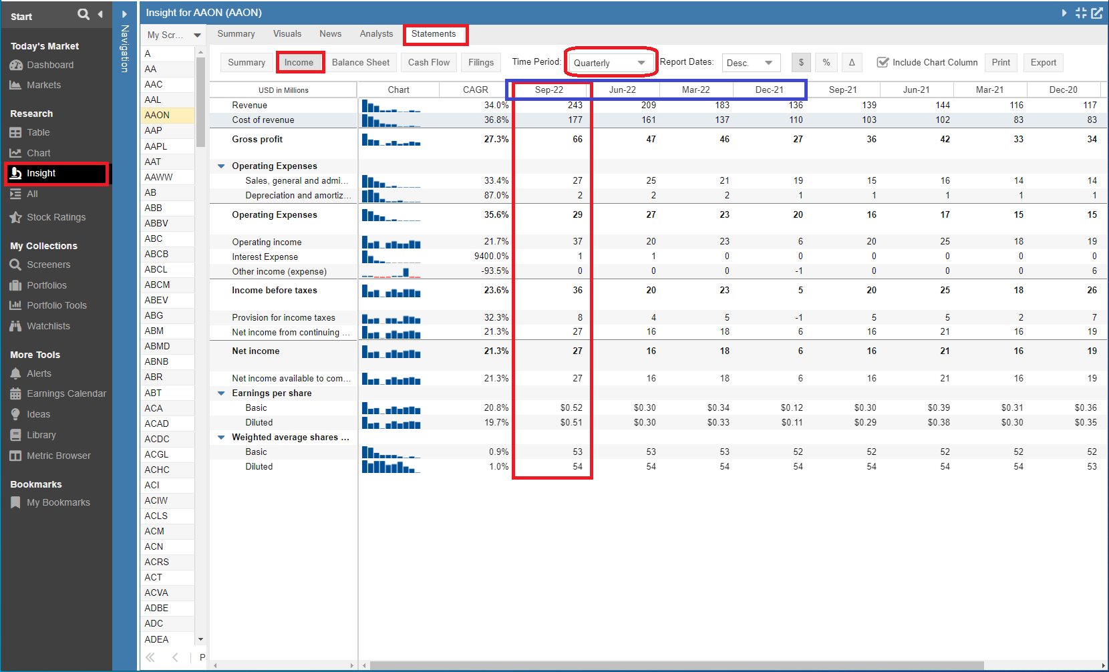
Task: Collapse the Earnings per share group
Action: [x=221, y=393]
